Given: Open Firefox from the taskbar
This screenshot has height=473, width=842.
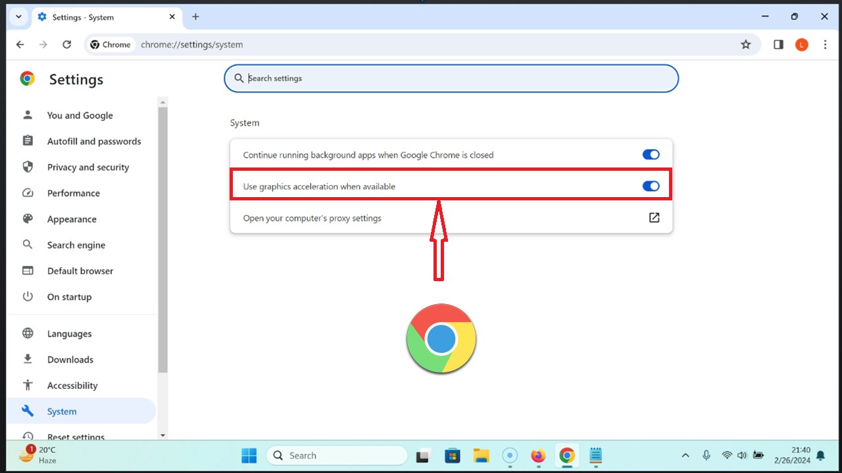Looking at the screenshot, I should [x=538, y=455].
